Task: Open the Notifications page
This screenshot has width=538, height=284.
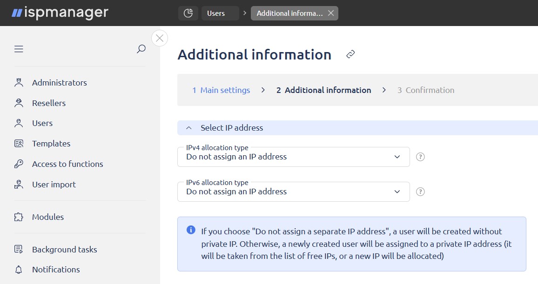Action: [56, 270]
